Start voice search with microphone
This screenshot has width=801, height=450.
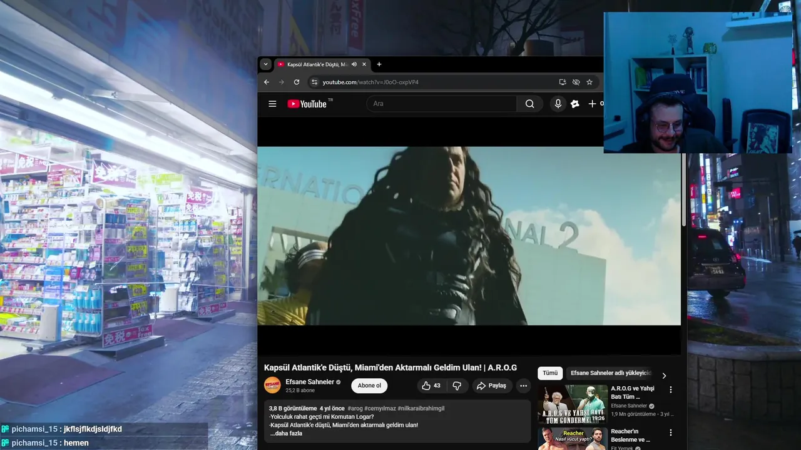click(x=558, y=104)
